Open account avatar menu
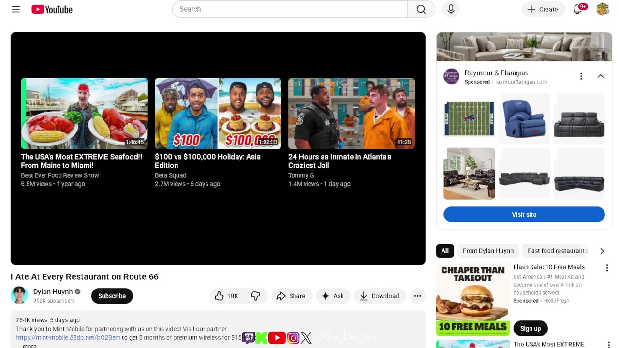The width and height of the screenshot is (619, 348). point(603,9)
